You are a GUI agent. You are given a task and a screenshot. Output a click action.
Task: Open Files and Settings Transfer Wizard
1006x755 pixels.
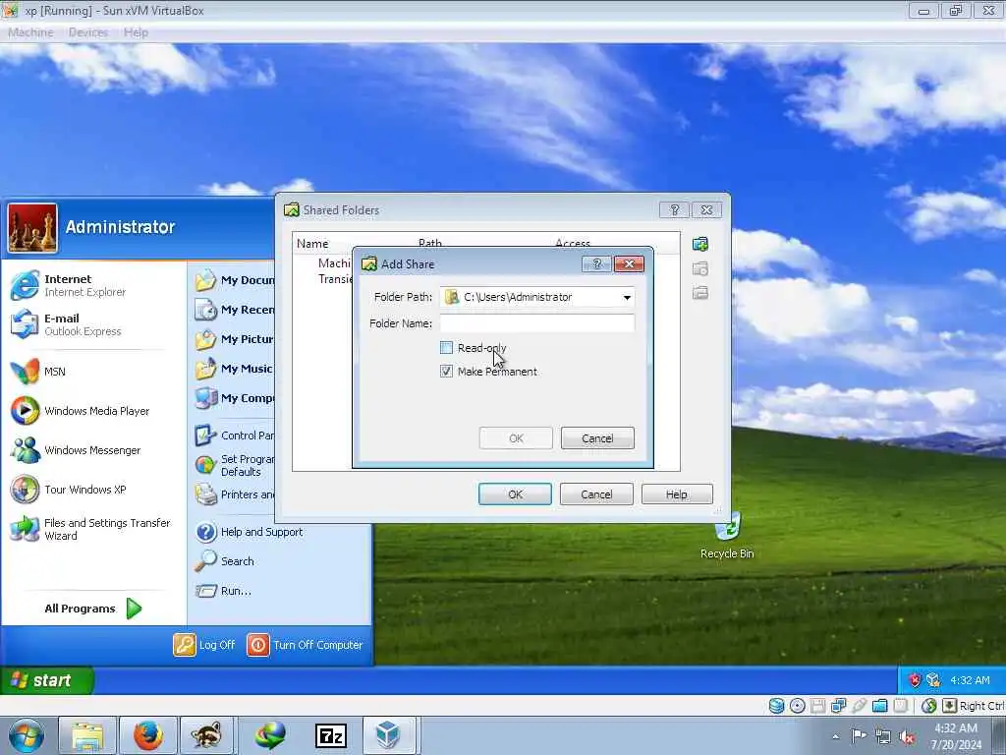(89, 529)
